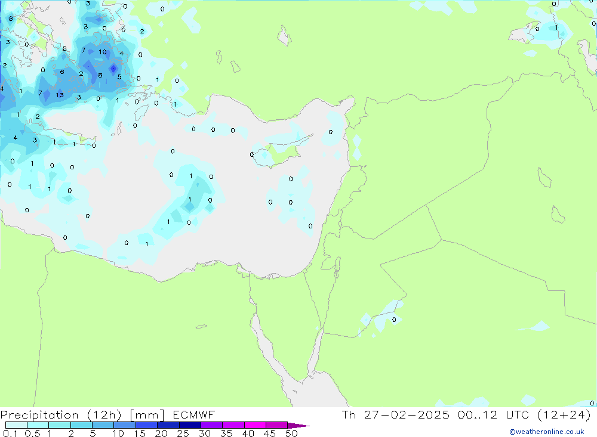Click the '50' legend scale label
This screenshot has width=597, height=437.
click(x=291, y=433)
